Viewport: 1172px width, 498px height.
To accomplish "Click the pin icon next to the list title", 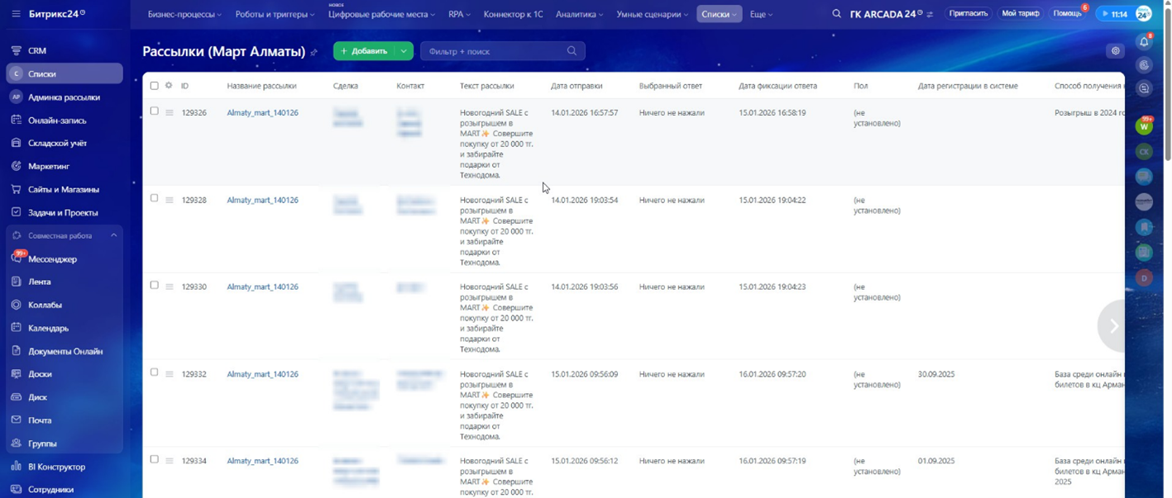I will 314,52.
